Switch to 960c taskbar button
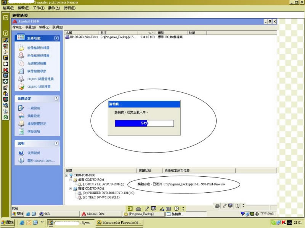The image size is (305, 228). coord(59,214)
